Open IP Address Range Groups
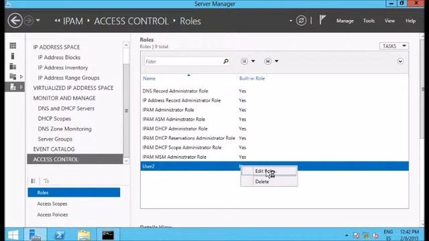This screenshot has width=429, height=241. [68, 78]
